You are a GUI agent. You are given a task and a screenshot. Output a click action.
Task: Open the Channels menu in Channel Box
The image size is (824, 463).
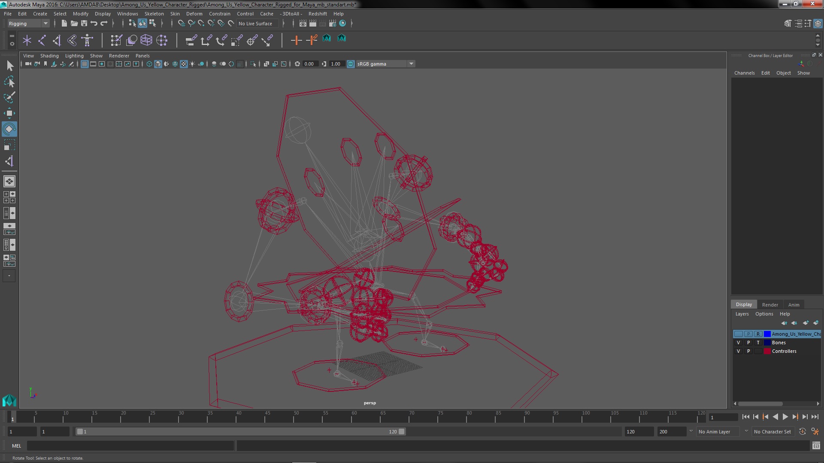[x=744, y=73]
